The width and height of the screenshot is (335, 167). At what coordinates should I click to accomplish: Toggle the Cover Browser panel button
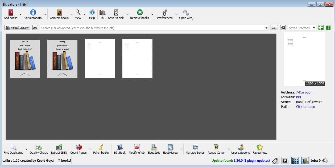285,161
